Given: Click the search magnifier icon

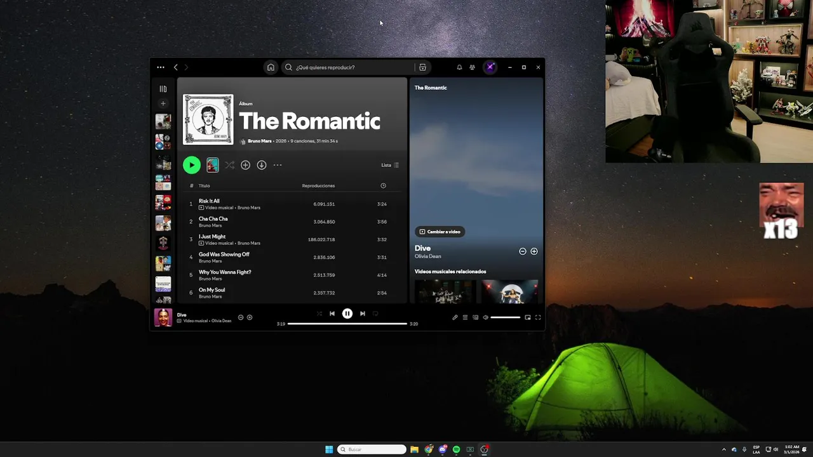Looking at the screenshot, I should click(x=288, y=67).
